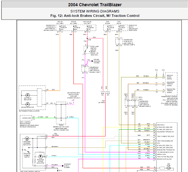Click the Fig. 12 Anti-lock Brakes Circuit caption
The width and height of the screenshot is (188, 172).
[95, 16]
